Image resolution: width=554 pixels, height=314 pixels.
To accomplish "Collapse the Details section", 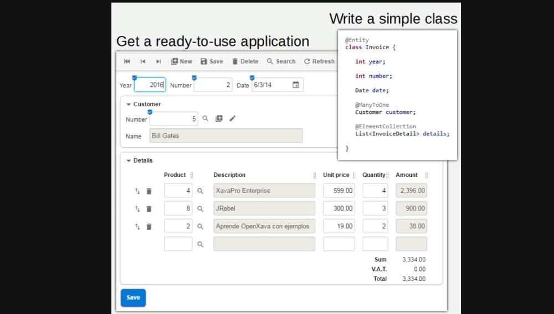I will [129, 160].
